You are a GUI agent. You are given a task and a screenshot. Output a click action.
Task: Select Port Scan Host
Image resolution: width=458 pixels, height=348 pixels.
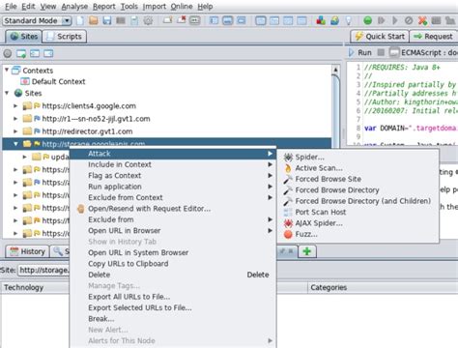pyautogui.click(x=358, y=212)
